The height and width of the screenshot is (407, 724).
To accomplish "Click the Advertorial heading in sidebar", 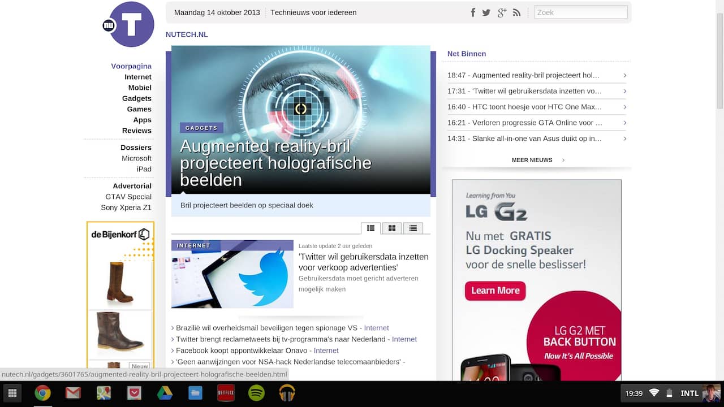I will [132, 186].
